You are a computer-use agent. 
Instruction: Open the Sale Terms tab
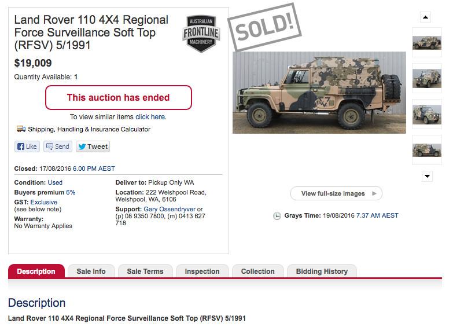(x=145, y=271)
